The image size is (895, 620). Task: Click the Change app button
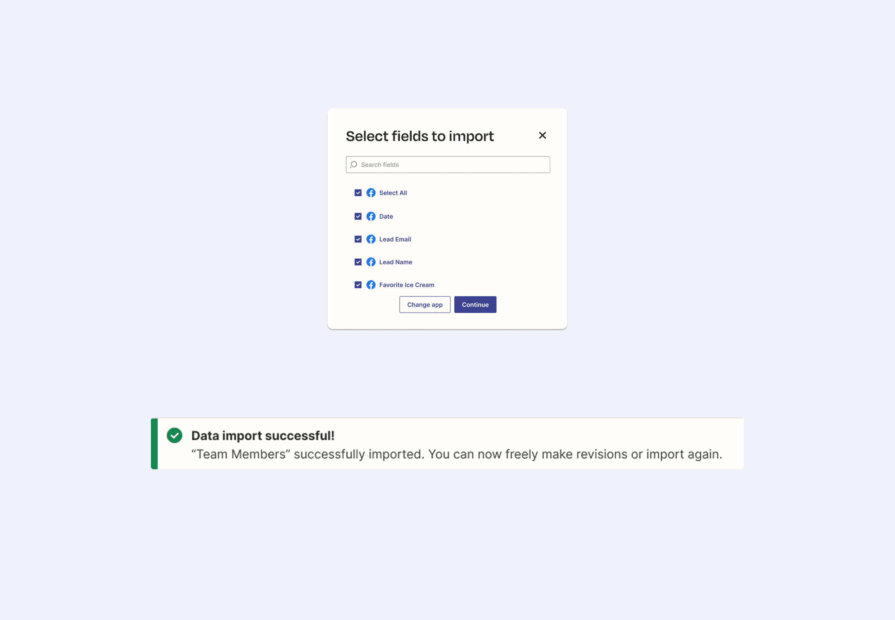coord(425,304)
